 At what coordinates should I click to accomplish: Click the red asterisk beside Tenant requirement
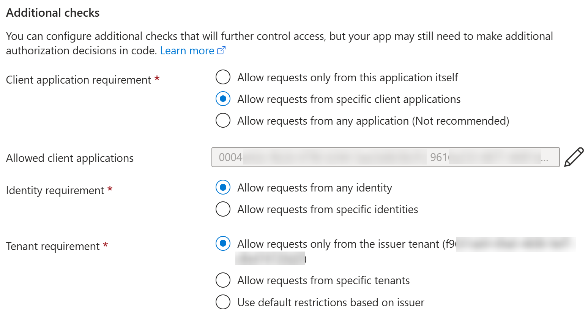106,245
